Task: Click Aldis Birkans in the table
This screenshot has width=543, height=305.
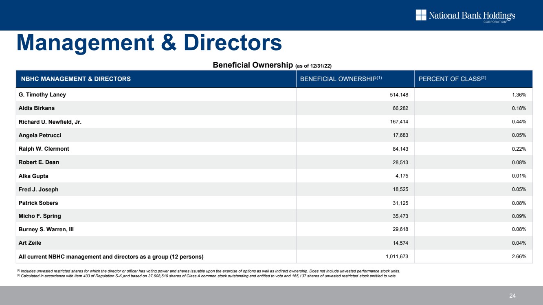Action: click(x=37, y=108)
